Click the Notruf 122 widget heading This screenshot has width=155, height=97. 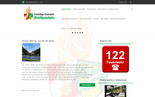[x=106, y=41]
